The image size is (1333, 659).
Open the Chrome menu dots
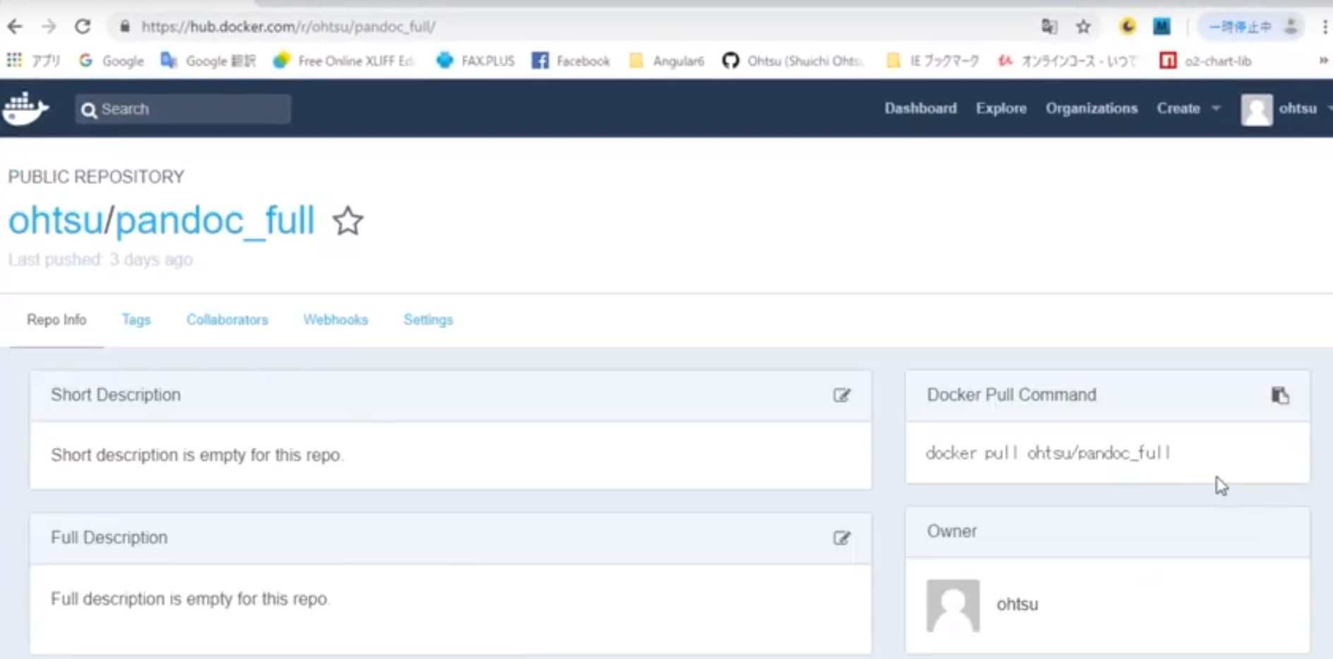[1325, 27]
